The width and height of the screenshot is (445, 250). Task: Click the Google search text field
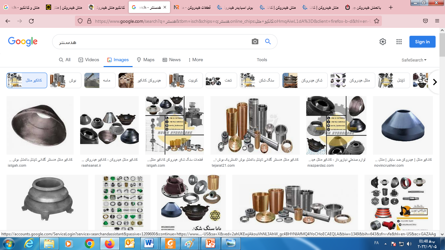150,42
